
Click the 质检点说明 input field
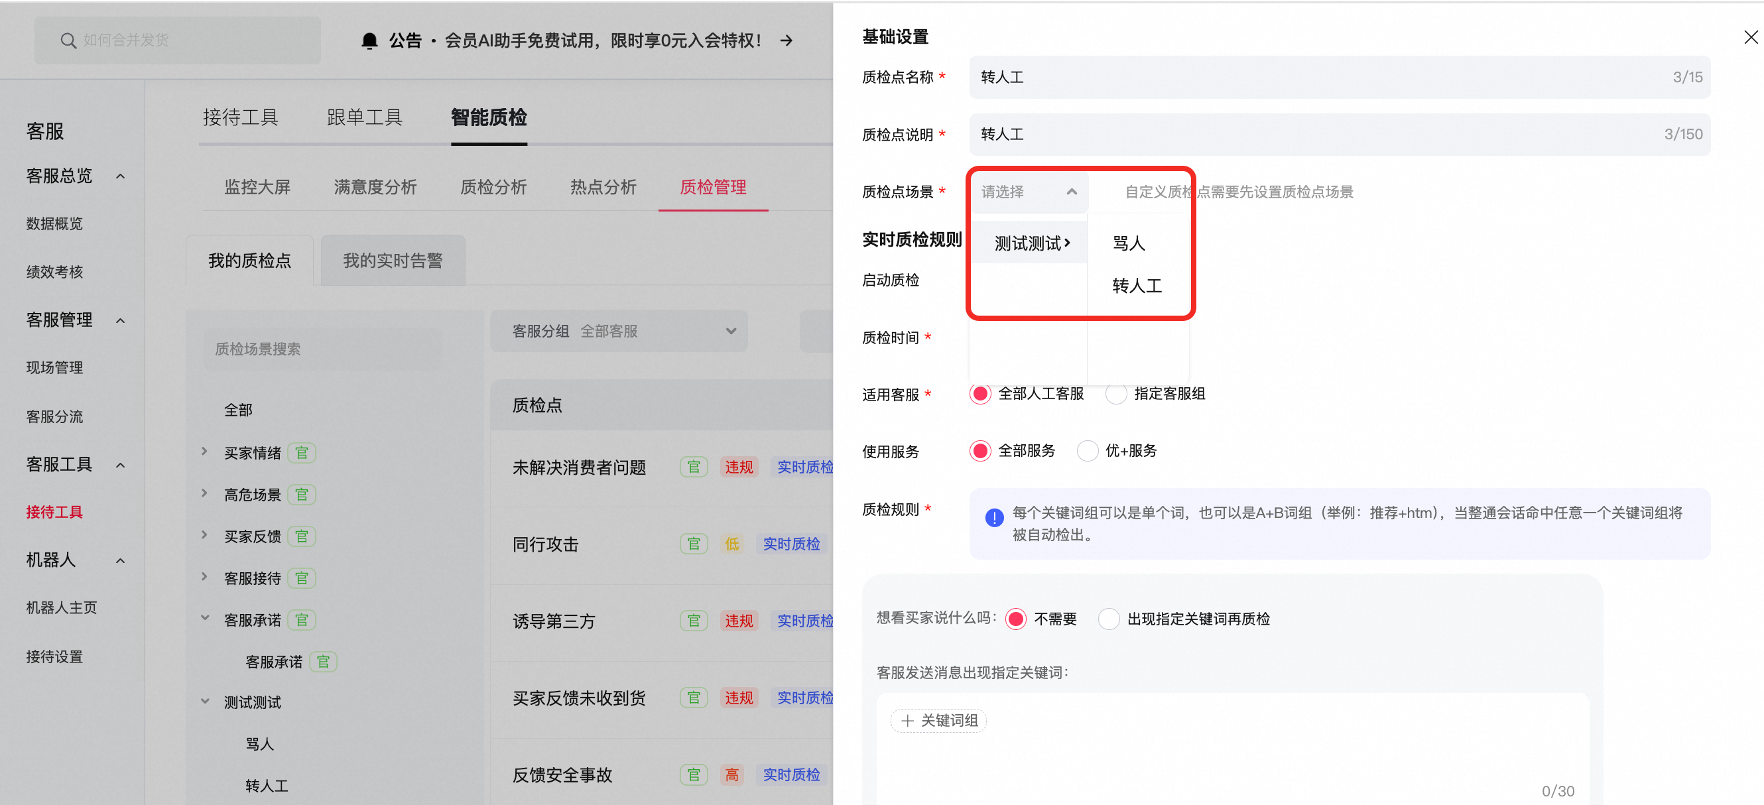pos(1340,134)
